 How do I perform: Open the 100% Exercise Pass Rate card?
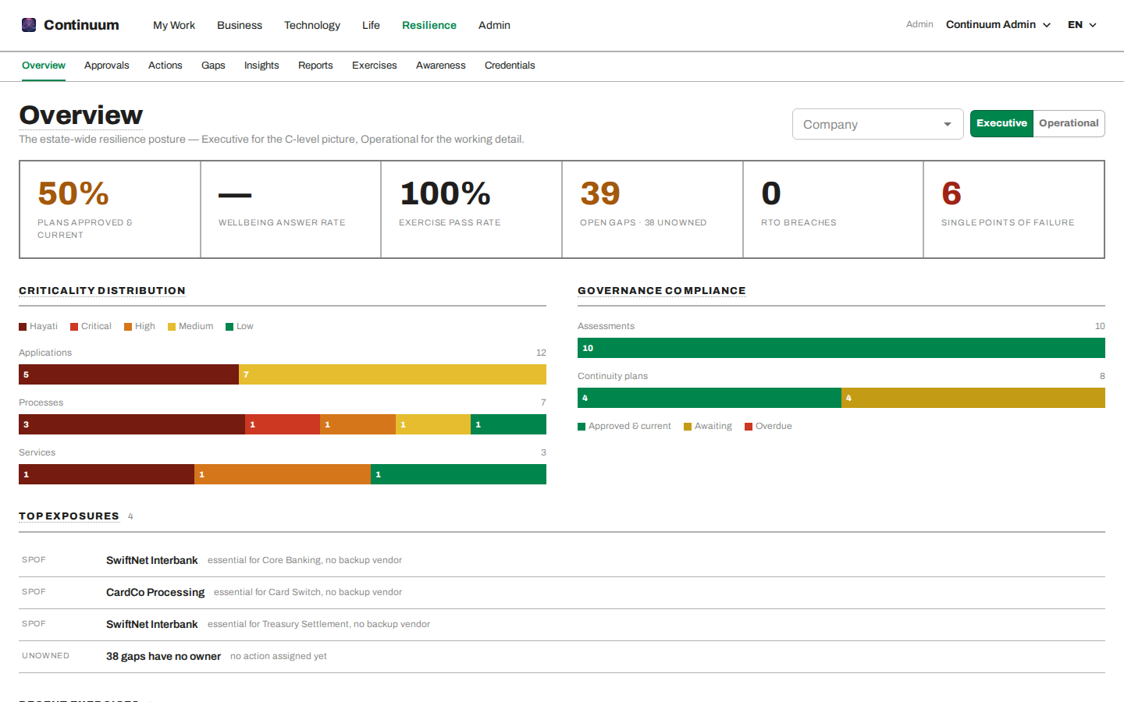pyautogui.click(x=471, y=209)
